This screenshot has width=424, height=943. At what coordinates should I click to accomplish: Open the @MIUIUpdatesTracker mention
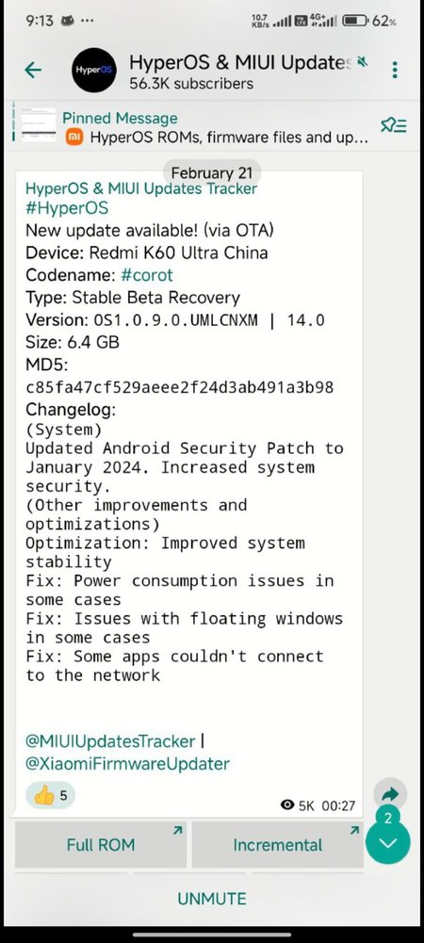(x=110, y=740)
